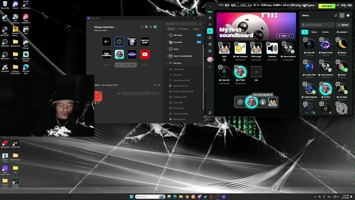Image resolution: width=355 pixels, height=200 pixels.
Task: Add new item with Voicemod sidebar plus
Action: (x=210, y=67)
